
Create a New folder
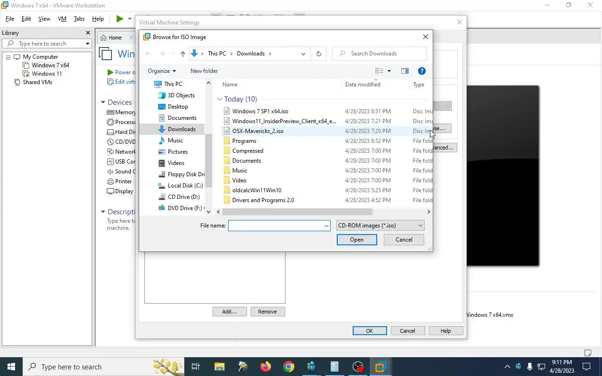pyautogui.click(x=204, y=71)
